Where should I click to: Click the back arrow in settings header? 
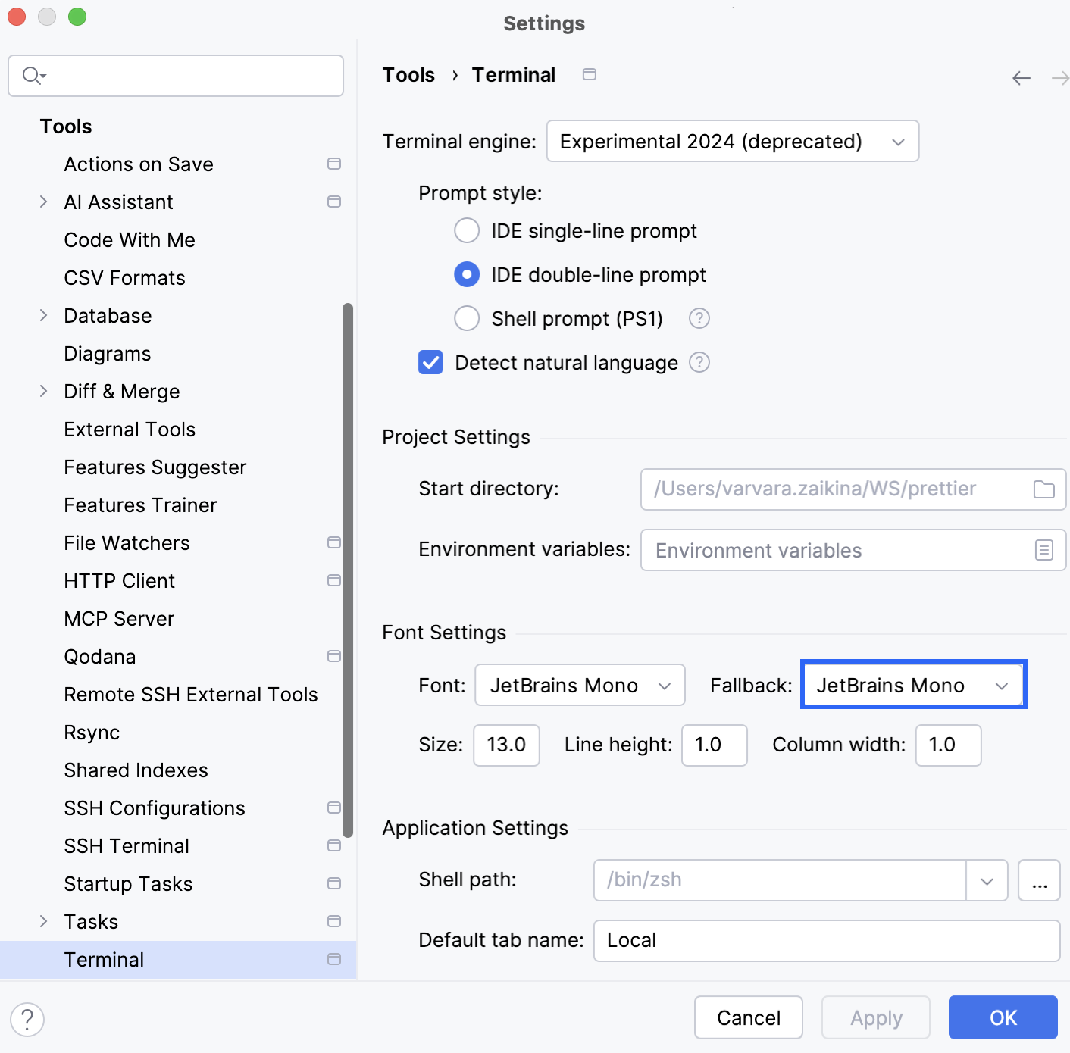[x=1021, y=78]
